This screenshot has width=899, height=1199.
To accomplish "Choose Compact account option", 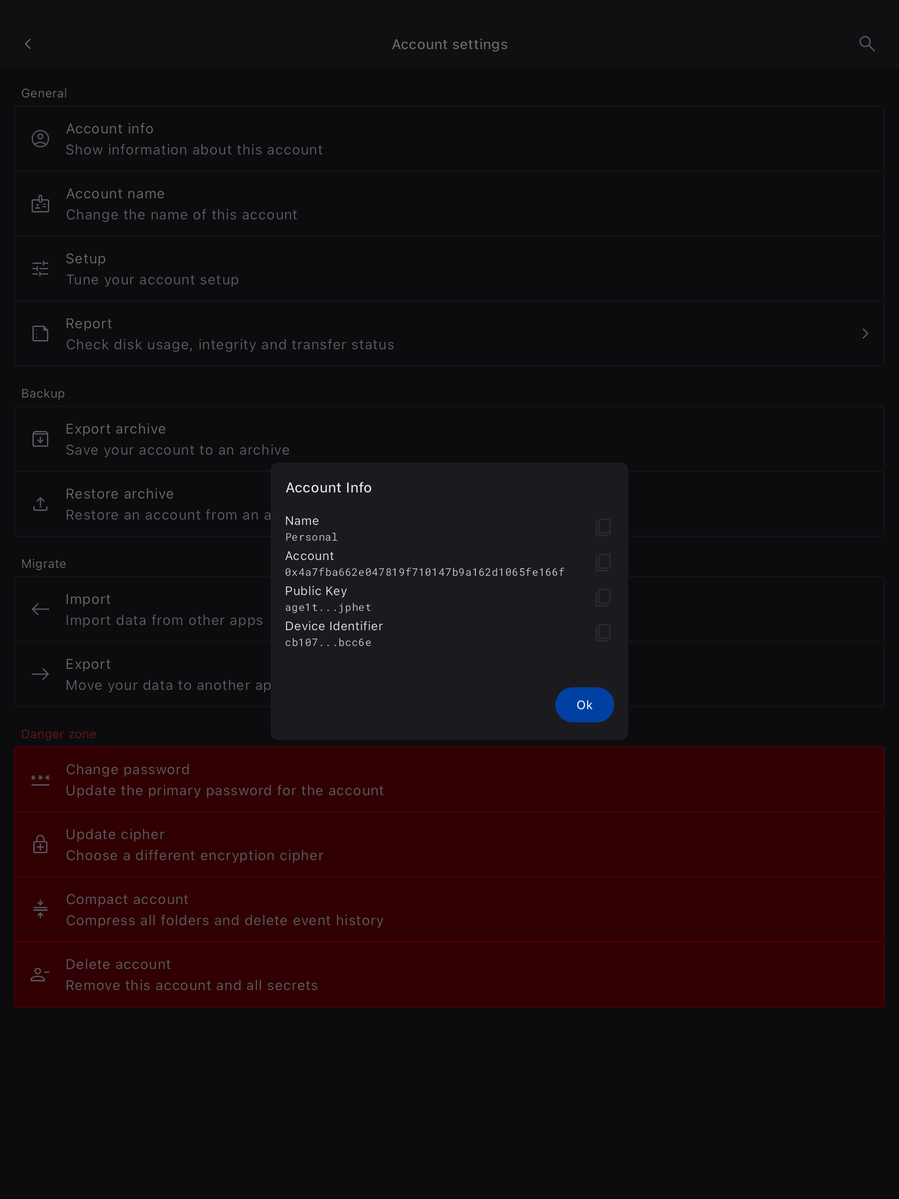I will click(x=449, y=909).
